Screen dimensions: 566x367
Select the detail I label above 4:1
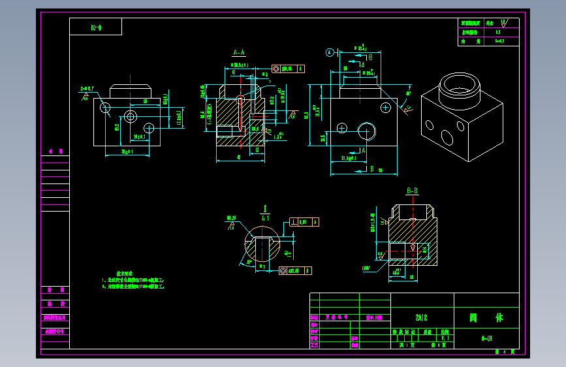click(x=265, y=209)
